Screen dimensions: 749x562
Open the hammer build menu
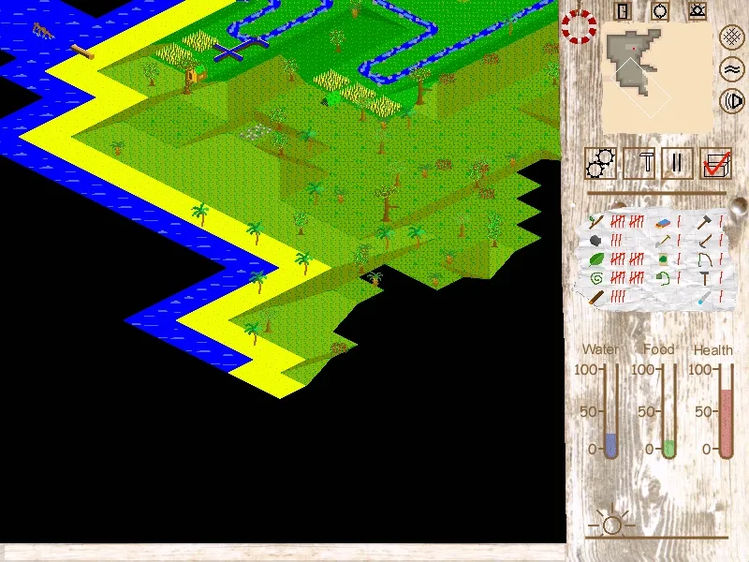pyautogui.click(x=639, y=163)
